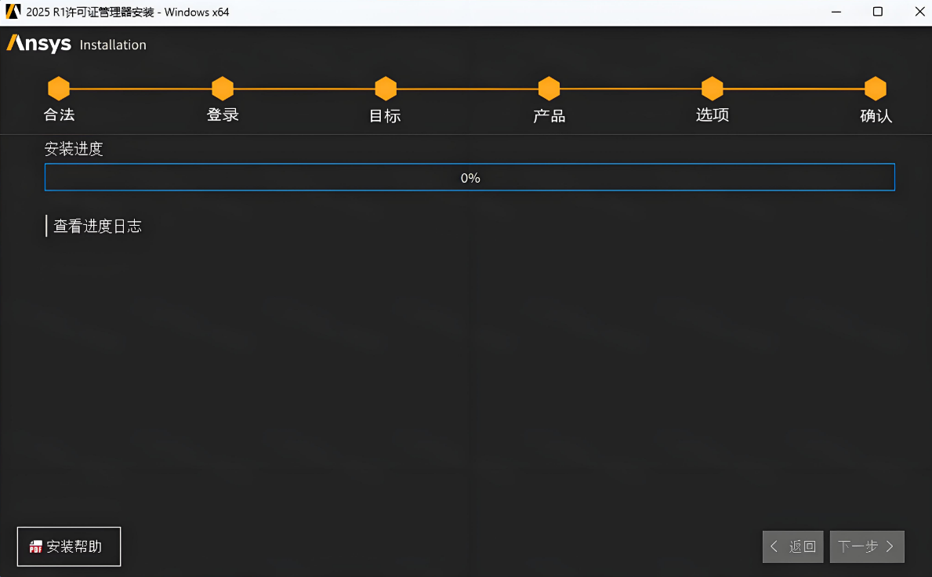Click the 安装进度 label

(x=74, y=148)
